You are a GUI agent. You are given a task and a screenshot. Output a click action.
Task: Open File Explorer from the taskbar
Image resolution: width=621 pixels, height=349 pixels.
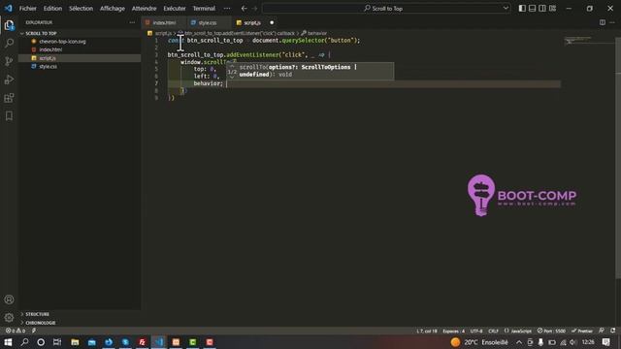pyautogui.click(x=75, y=342)
